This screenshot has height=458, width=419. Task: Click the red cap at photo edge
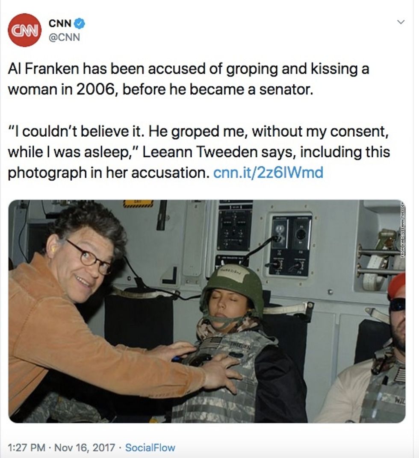point(397,286)
